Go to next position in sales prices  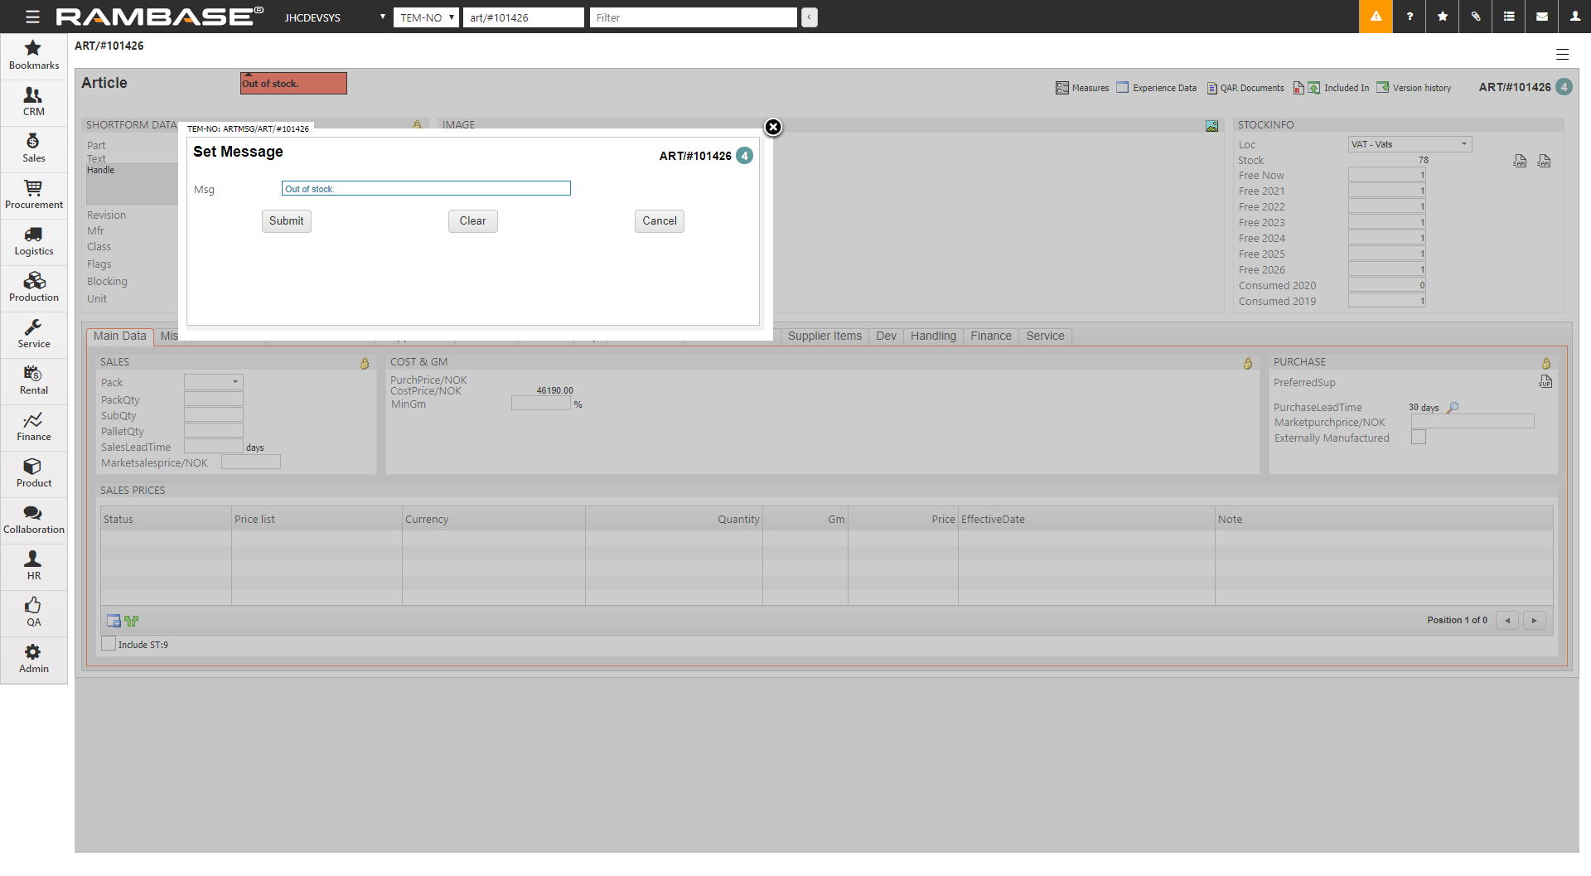pyautogui.click(x=1535, y=620)
